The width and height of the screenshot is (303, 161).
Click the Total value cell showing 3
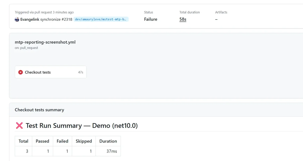[x=23, y=151]
